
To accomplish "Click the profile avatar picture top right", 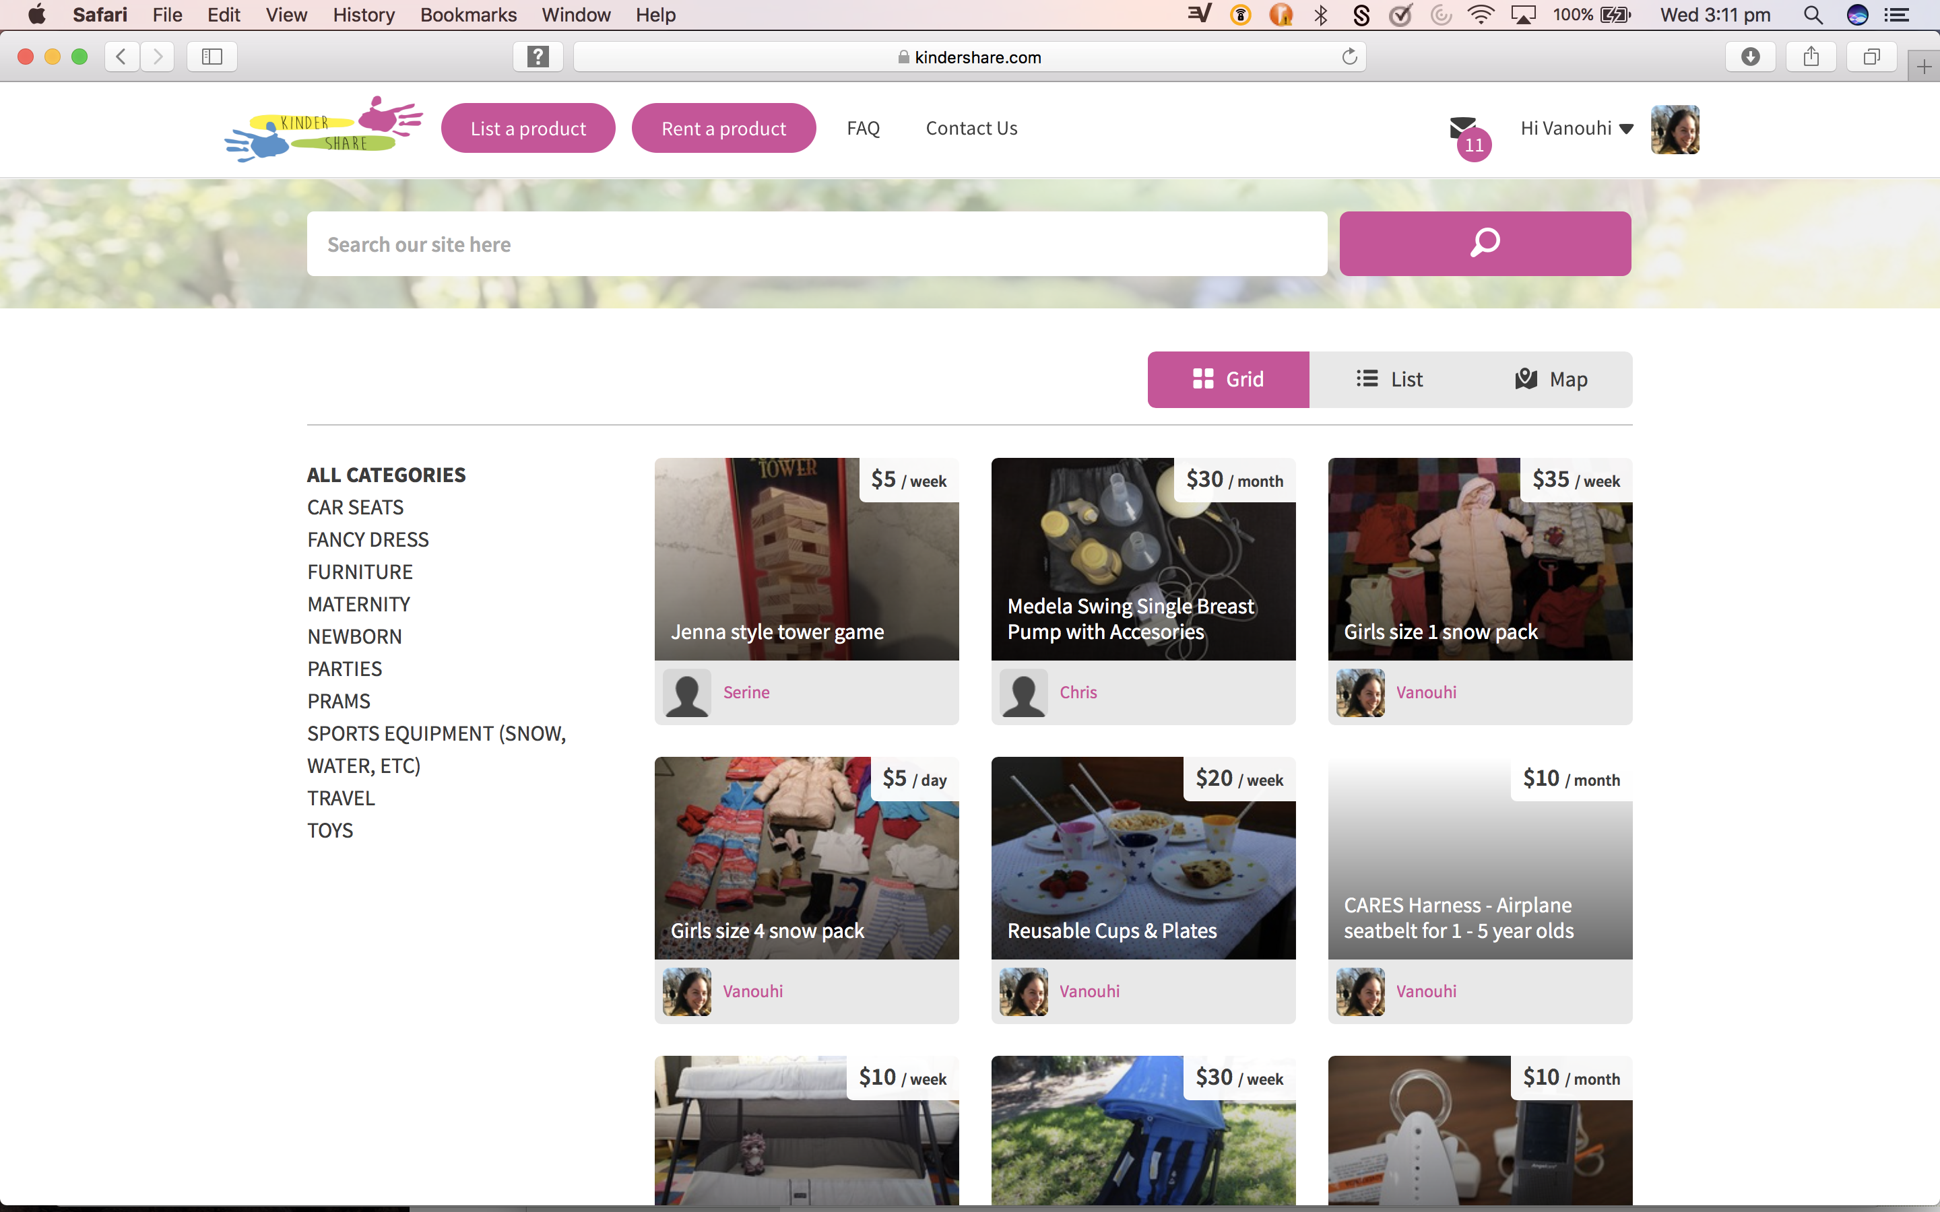I will (x=1675, y=129).
